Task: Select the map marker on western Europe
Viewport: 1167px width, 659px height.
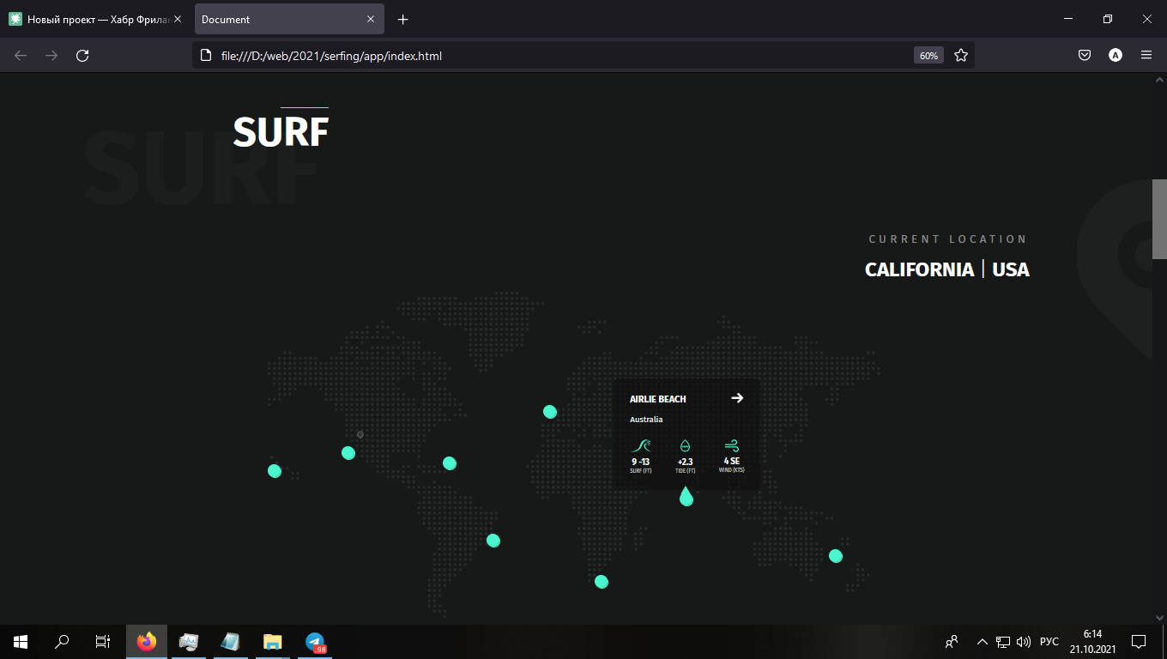Action: click(x=550, y=412)
